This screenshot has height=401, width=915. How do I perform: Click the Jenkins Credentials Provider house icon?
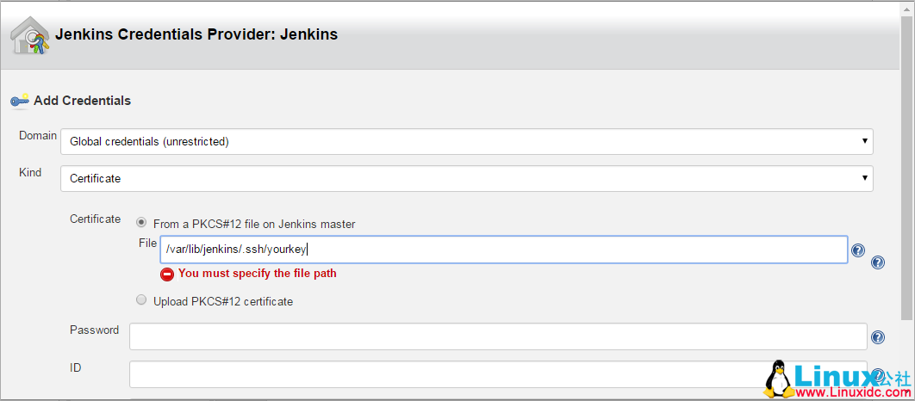(x=30, y=35)
